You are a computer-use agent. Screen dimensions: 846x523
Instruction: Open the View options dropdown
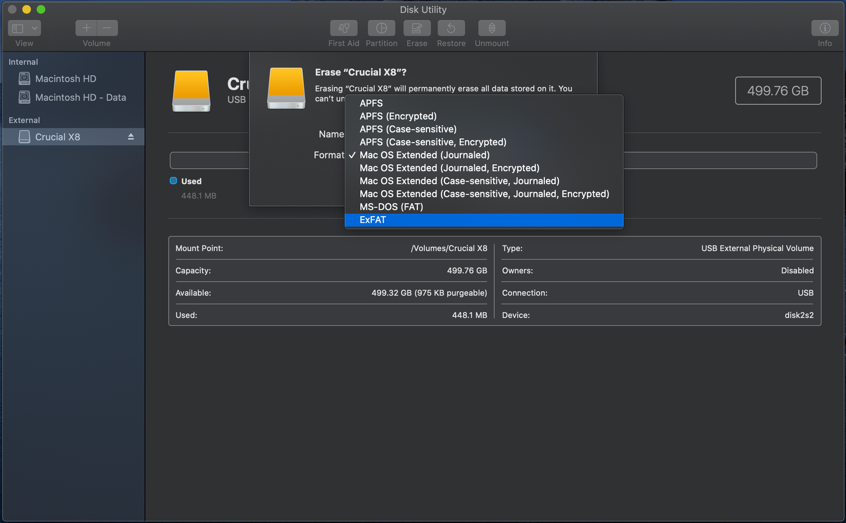coord(24,28)
